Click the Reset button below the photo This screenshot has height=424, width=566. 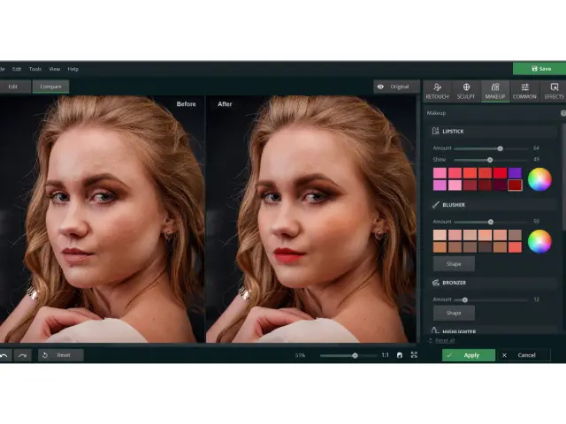point(61,355)
